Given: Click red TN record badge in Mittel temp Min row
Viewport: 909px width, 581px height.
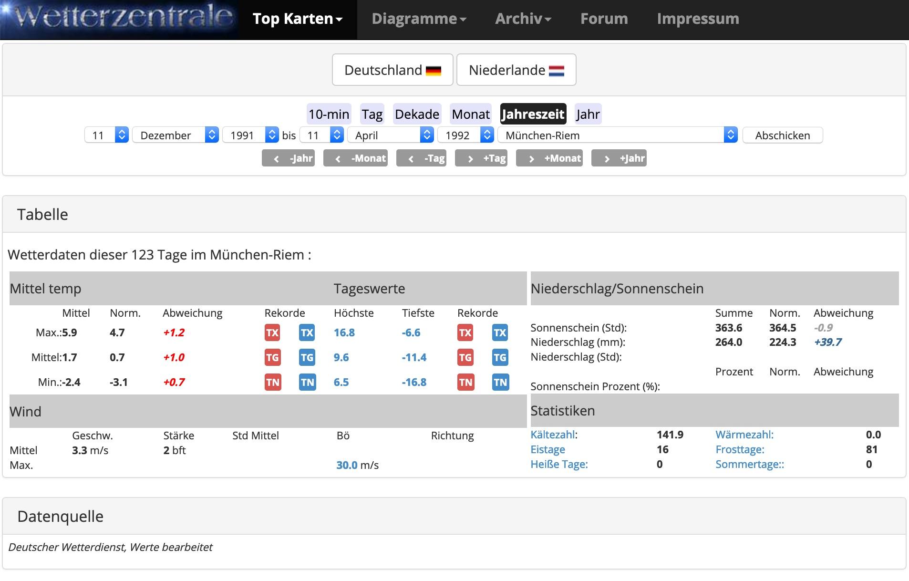Looking at the screenshot, I should (273, 382).
